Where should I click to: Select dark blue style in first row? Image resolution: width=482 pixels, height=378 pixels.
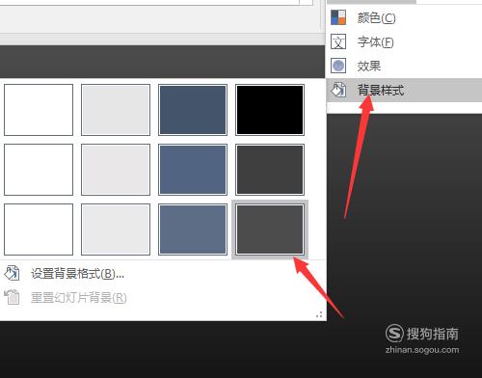(x=193, y=110)
